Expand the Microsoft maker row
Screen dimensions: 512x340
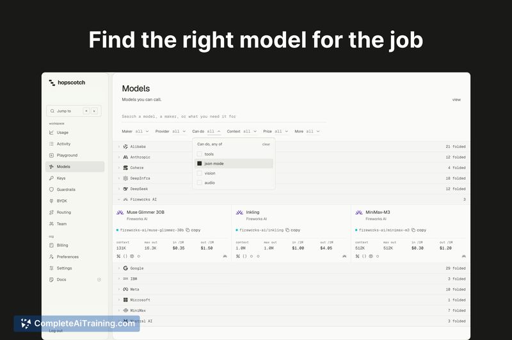(291, 300)
